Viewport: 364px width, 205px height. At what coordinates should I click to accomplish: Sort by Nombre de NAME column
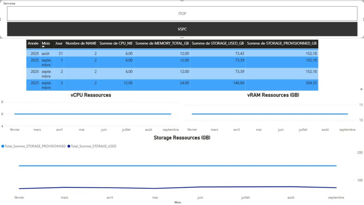pos(81,43)
